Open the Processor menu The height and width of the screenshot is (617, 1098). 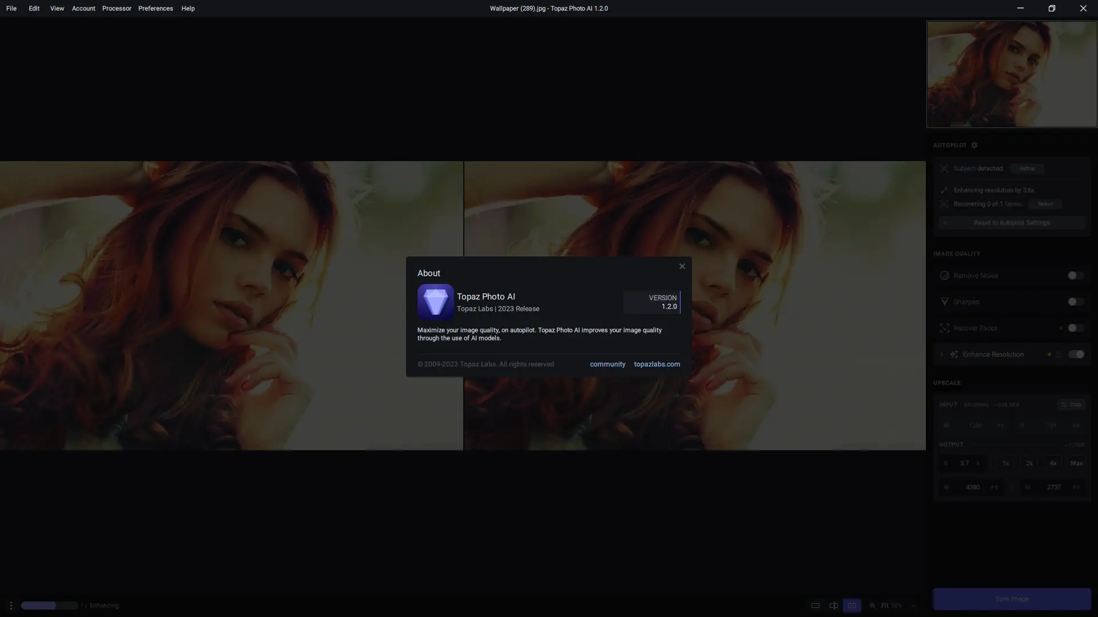point(117,9)
